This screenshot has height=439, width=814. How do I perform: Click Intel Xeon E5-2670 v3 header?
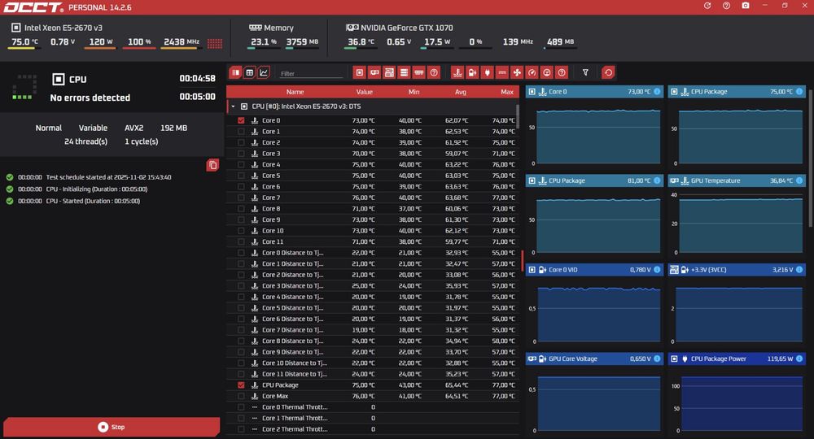point(63,28)
